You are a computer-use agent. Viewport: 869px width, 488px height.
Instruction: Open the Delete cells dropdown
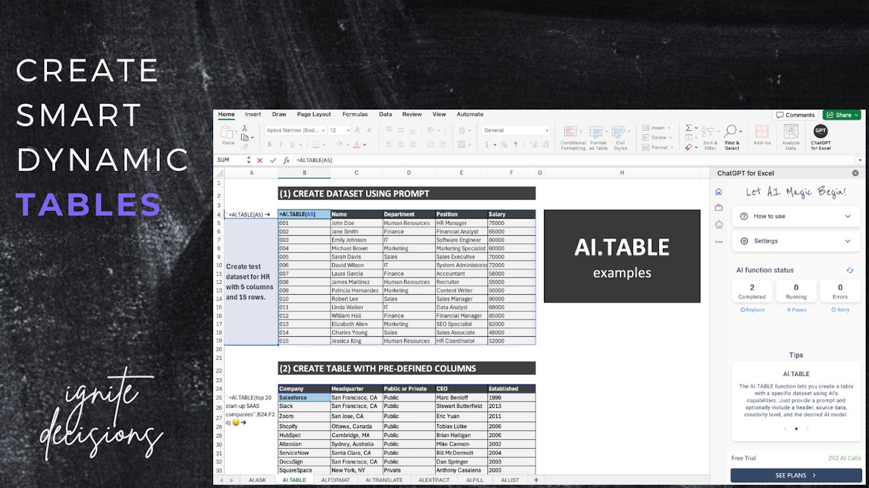(657, 137)
